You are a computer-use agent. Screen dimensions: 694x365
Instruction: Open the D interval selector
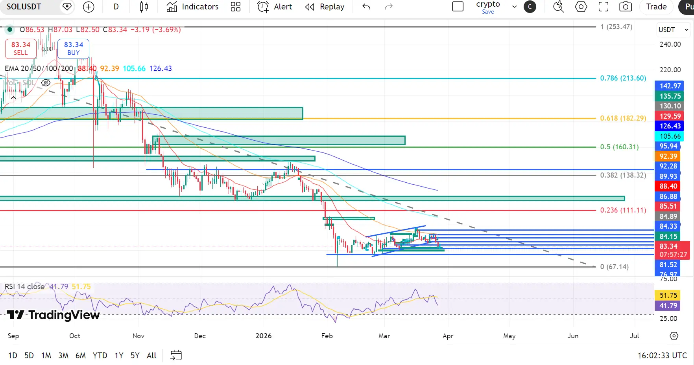pos(116,7)
